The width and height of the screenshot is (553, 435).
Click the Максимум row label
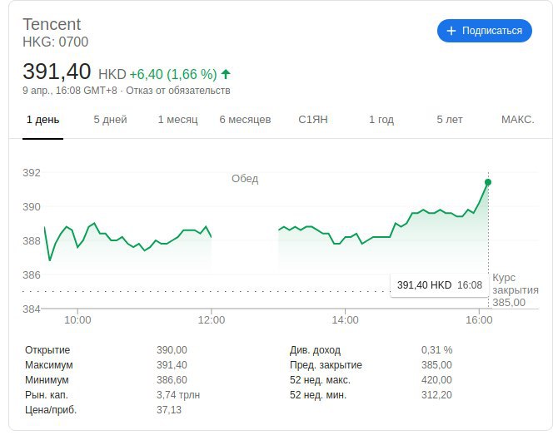[x=48, y=365]
